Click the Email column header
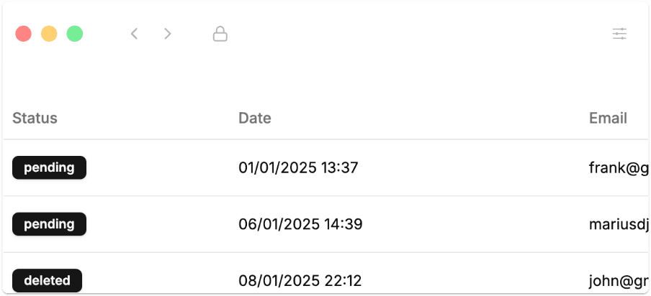 point(608,118)
